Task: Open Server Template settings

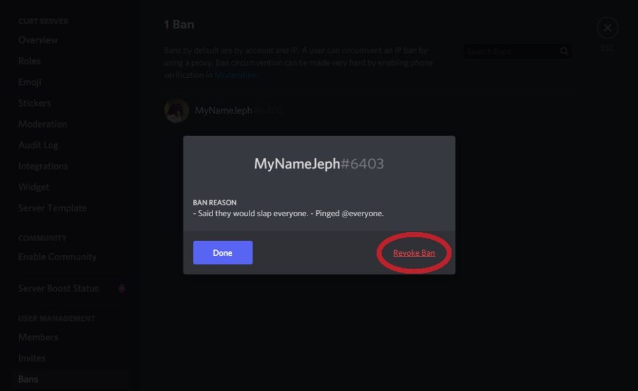Action: point(52,209)
